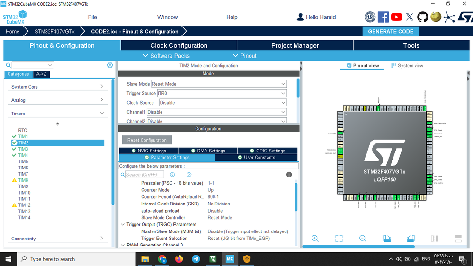Open NVIC Settings tab
The image size is (473, 266).
click(149, 151)
